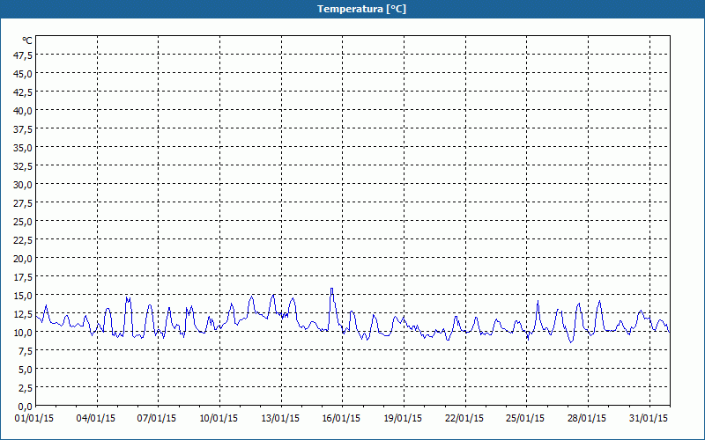Click the 31/01/15 date label
705x440 pixels.
click(x=649, y=419)
